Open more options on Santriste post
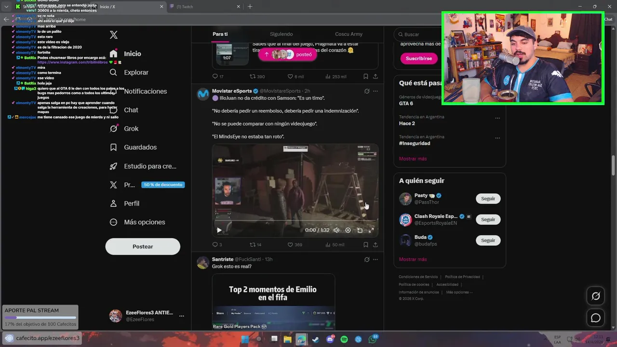The image size is (617, 347). click(x=376, y=259)
